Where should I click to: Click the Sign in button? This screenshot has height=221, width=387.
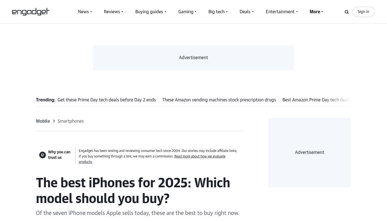click(x=363, y=12)
